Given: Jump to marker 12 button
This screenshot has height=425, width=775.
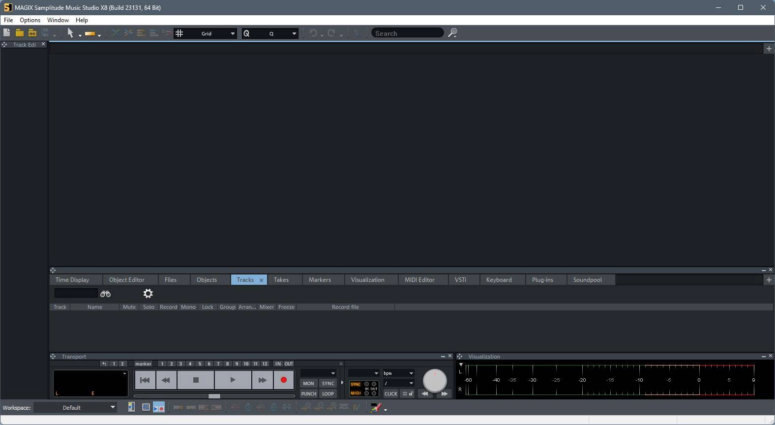Looking at the screenshot, I should point(265,364).
